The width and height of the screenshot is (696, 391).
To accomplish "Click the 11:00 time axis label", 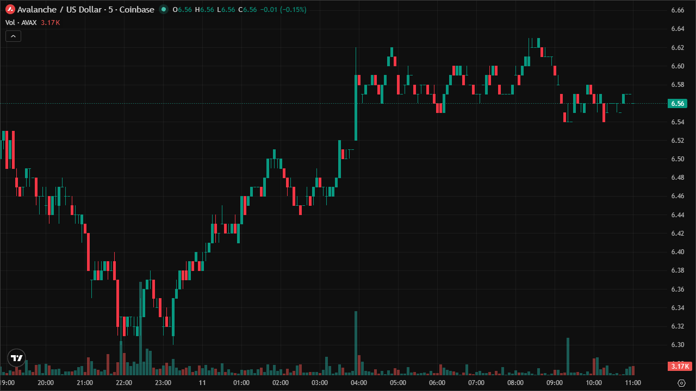I will [633, 383].
